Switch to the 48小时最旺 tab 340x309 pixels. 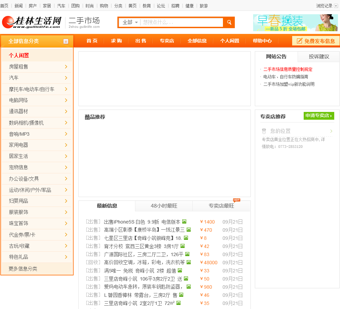tap(164, 206)
